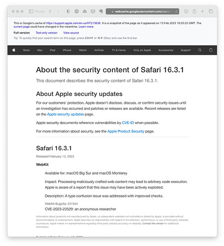Open the Pocket extension icon

[93, 11]
